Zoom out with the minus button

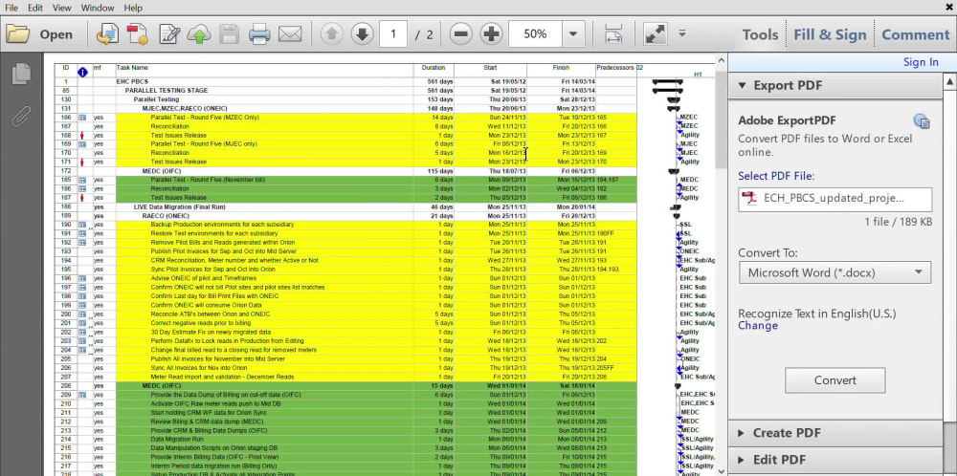click(461, 34)
